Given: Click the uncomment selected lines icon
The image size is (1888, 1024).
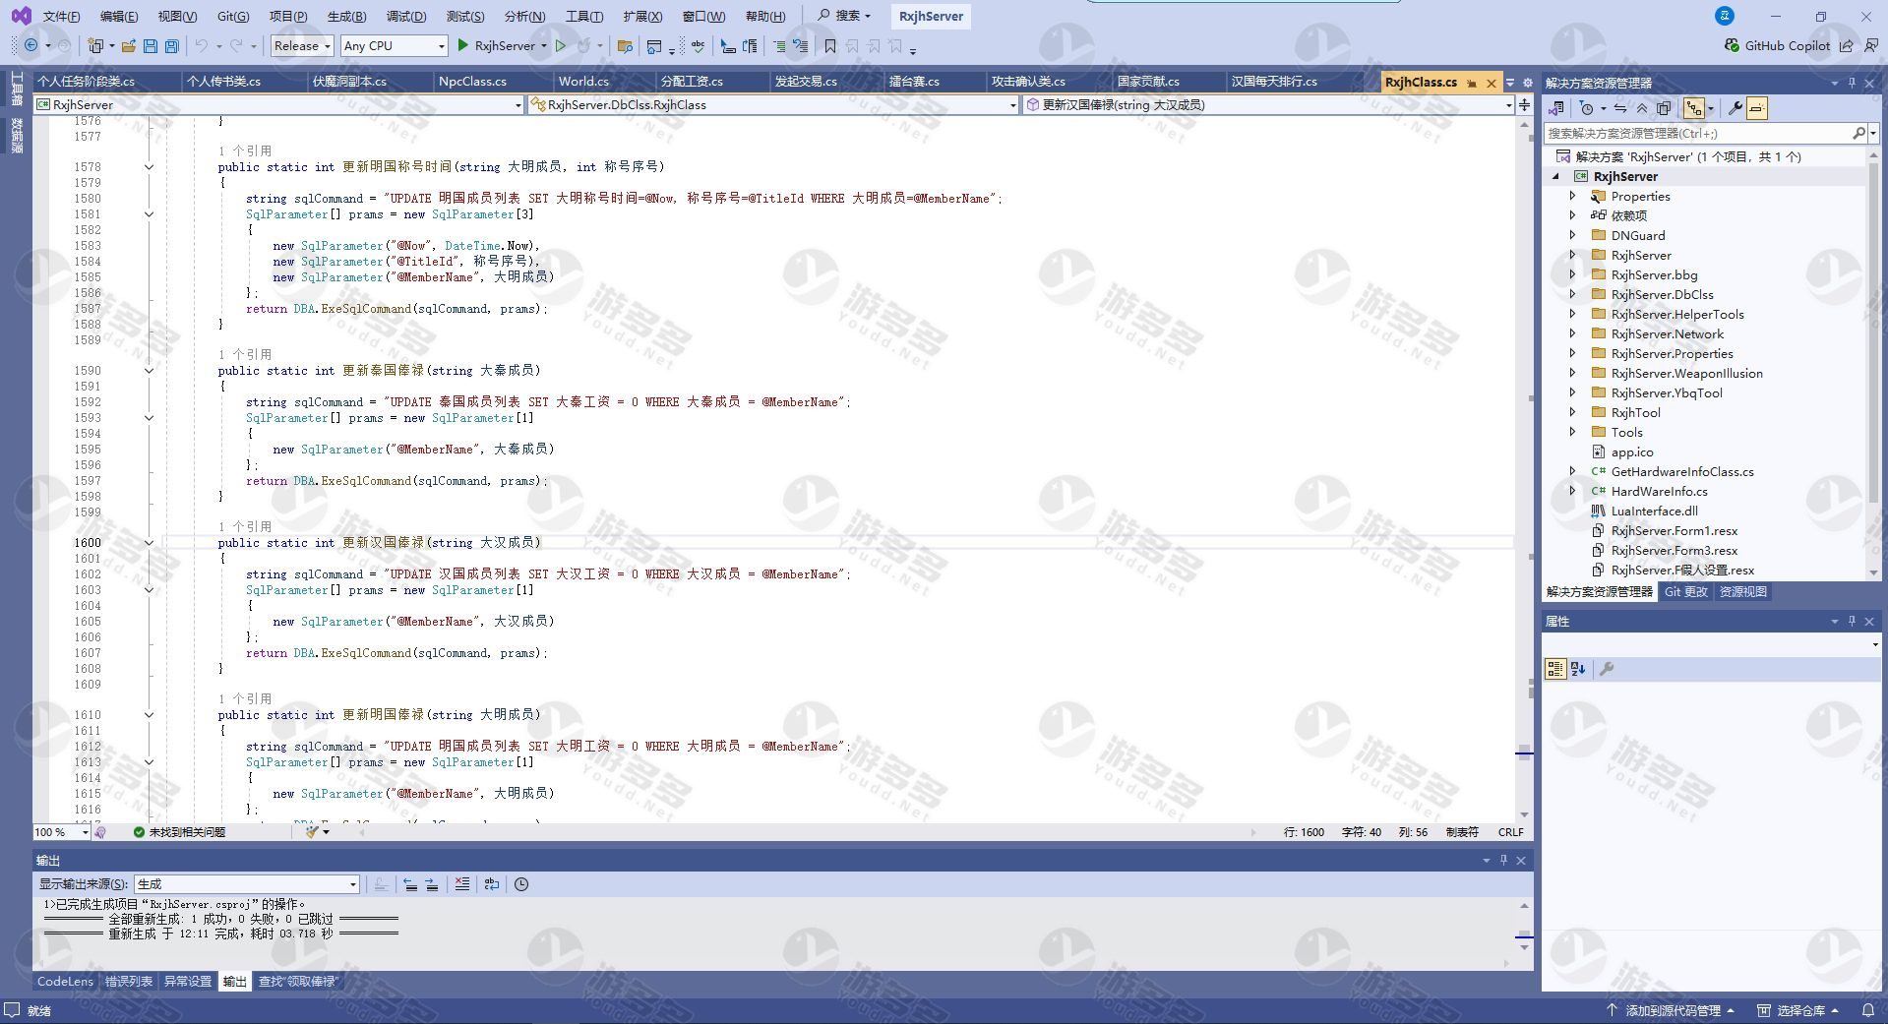Looking at the screenshot, I should coord(800,45).
